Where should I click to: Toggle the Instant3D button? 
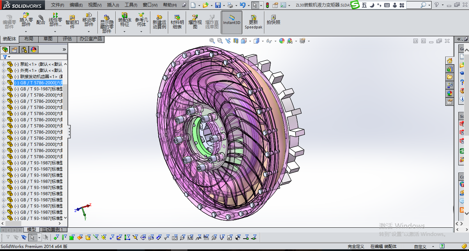232,22
